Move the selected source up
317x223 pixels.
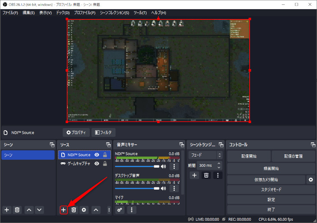96,210
